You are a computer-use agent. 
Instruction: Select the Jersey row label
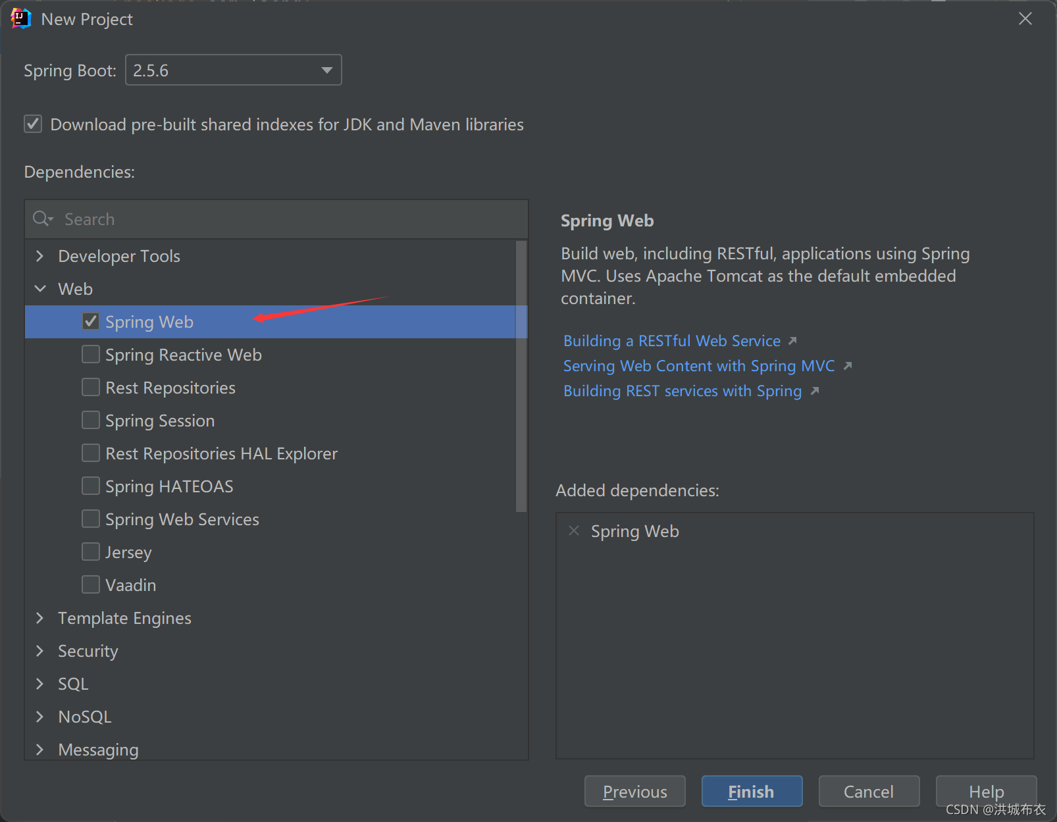128,552
